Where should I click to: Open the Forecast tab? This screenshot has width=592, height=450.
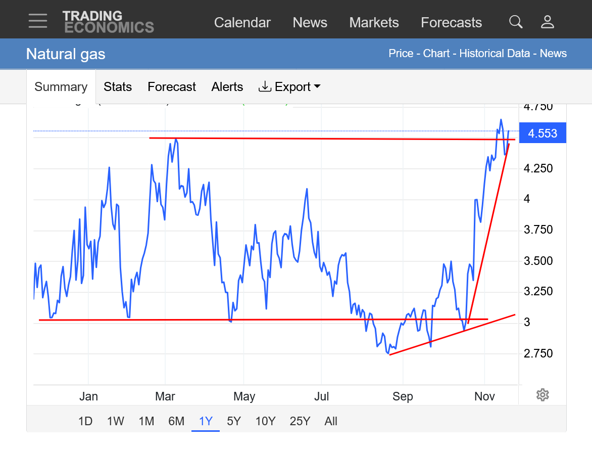(x=171, y=87)
